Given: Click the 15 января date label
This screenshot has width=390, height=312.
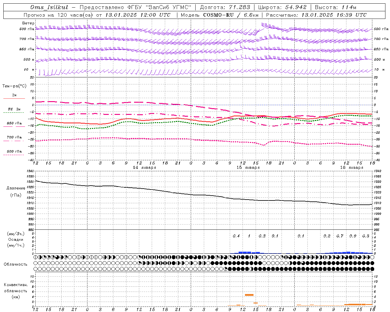Looking at the screenshot, I should coord(248,168).
